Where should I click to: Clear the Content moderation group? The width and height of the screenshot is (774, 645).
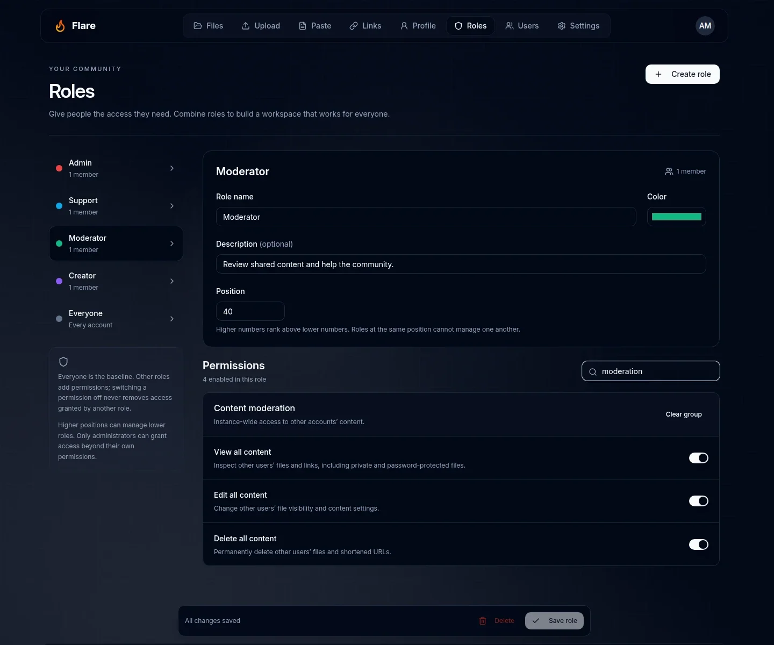(x=684, y=414)
